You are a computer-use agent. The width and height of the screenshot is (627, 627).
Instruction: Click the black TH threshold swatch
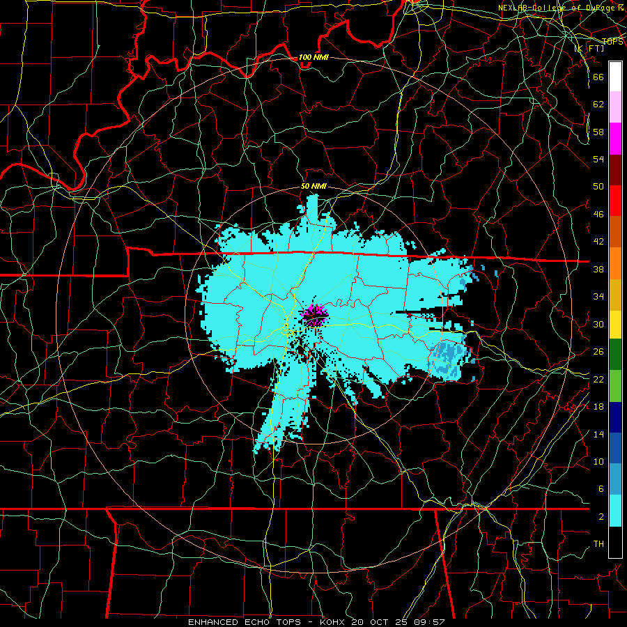pyautogui.click(x=615, y=542)
